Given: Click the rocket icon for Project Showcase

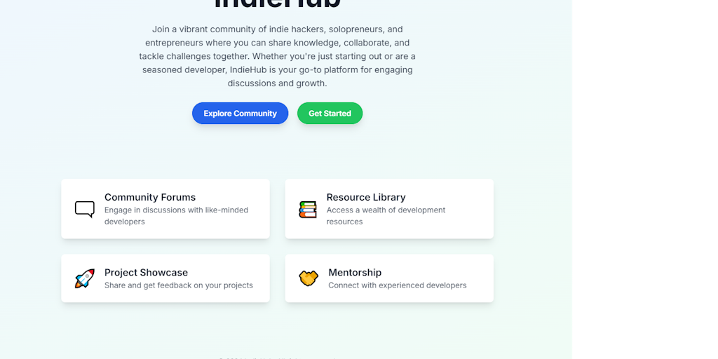Looking at the screenshot, I should pyautogui.click(x=85, y=278).
